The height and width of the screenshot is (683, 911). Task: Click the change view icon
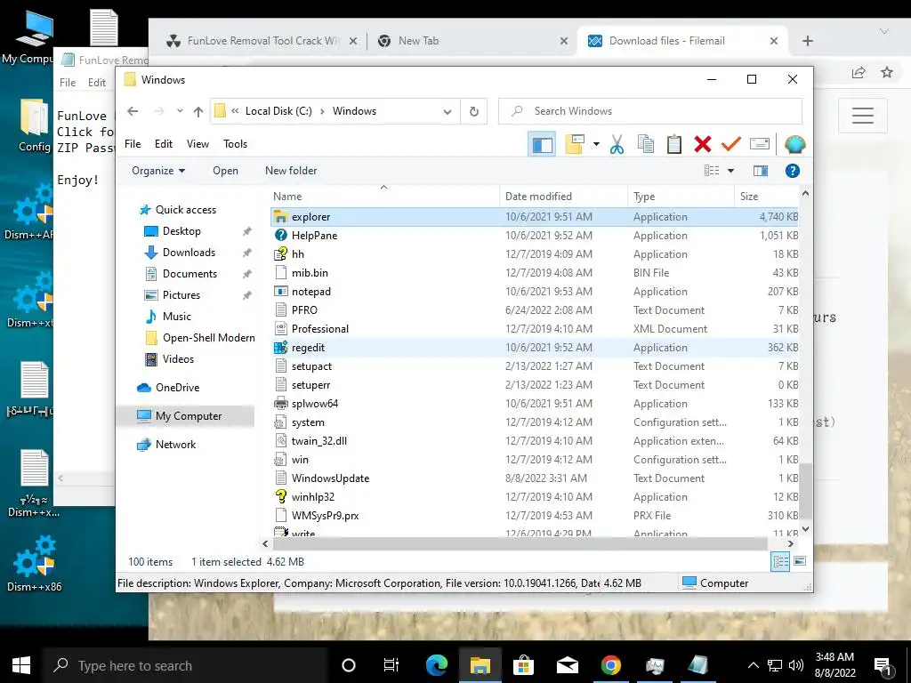tap(712, 171)
